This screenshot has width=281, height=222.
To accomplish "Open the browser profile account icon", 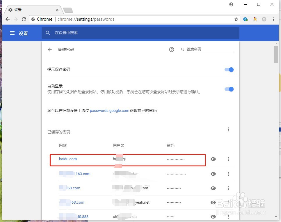I will pos(231,4).
